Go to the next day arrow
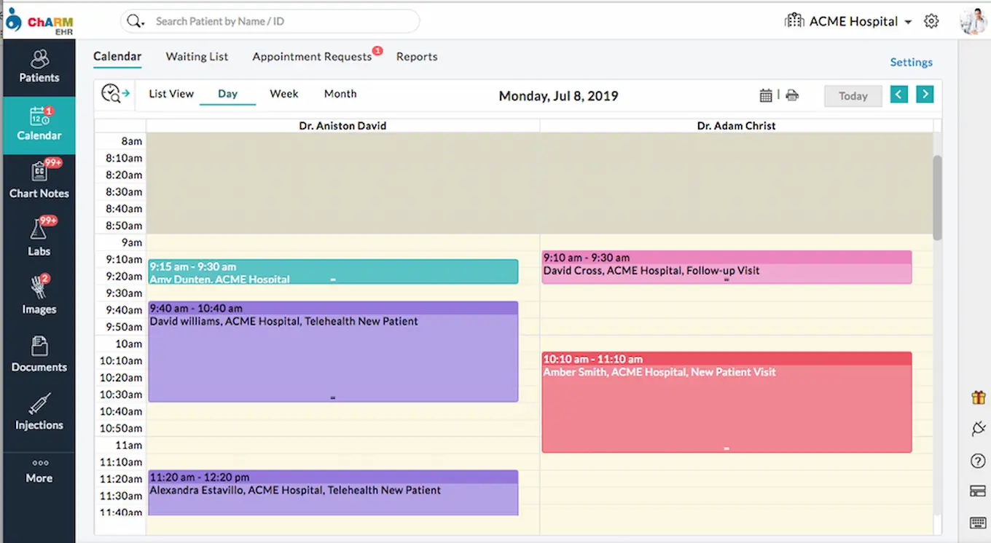This screenshot has width=991, height=543. tap(925, 95)
